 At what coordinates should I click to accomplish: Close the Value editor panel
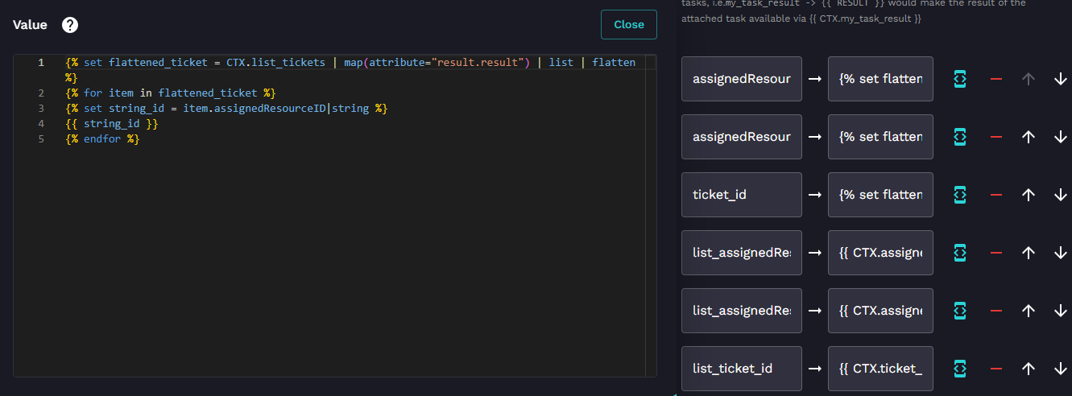[x=628, y=24]
